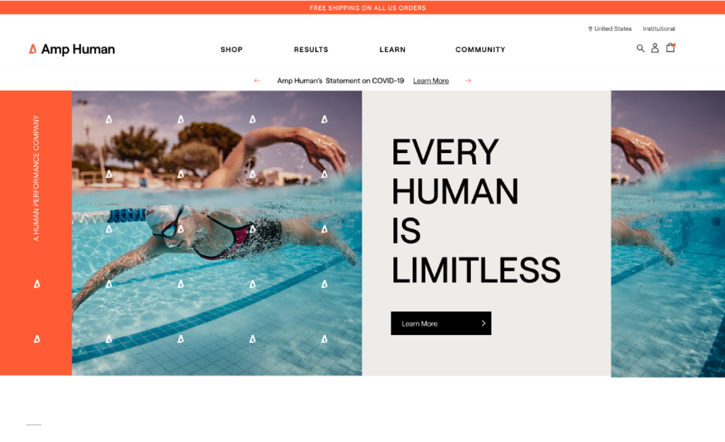Image resolution: width=725 pixels, height=442 pixels.
Task: Open the user account icon
Action: click(655, 48)
